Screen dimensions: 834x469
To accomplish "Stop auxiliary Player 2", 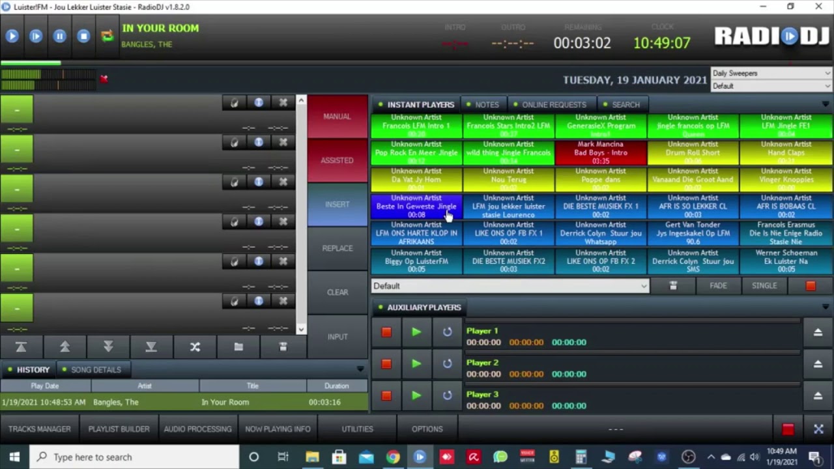I will pos(386,364).
